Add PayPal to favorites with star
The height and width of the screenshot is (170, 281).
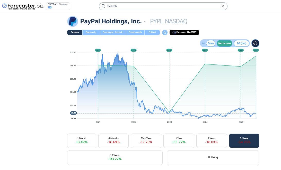[x=165, y=32]
